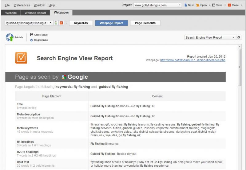The image size is (246, 170).
Task: Switch to the Website Report tab
Action: tap(35, 13)
